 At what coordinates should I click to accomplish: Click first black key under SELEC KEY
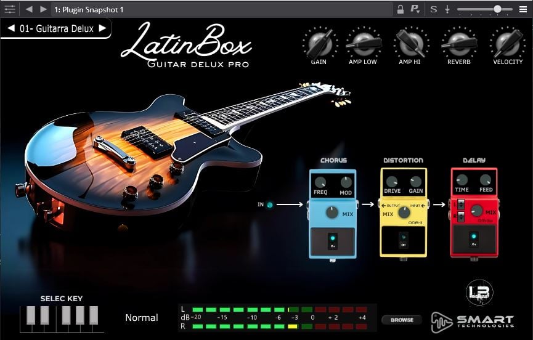[x=31, y=315]
